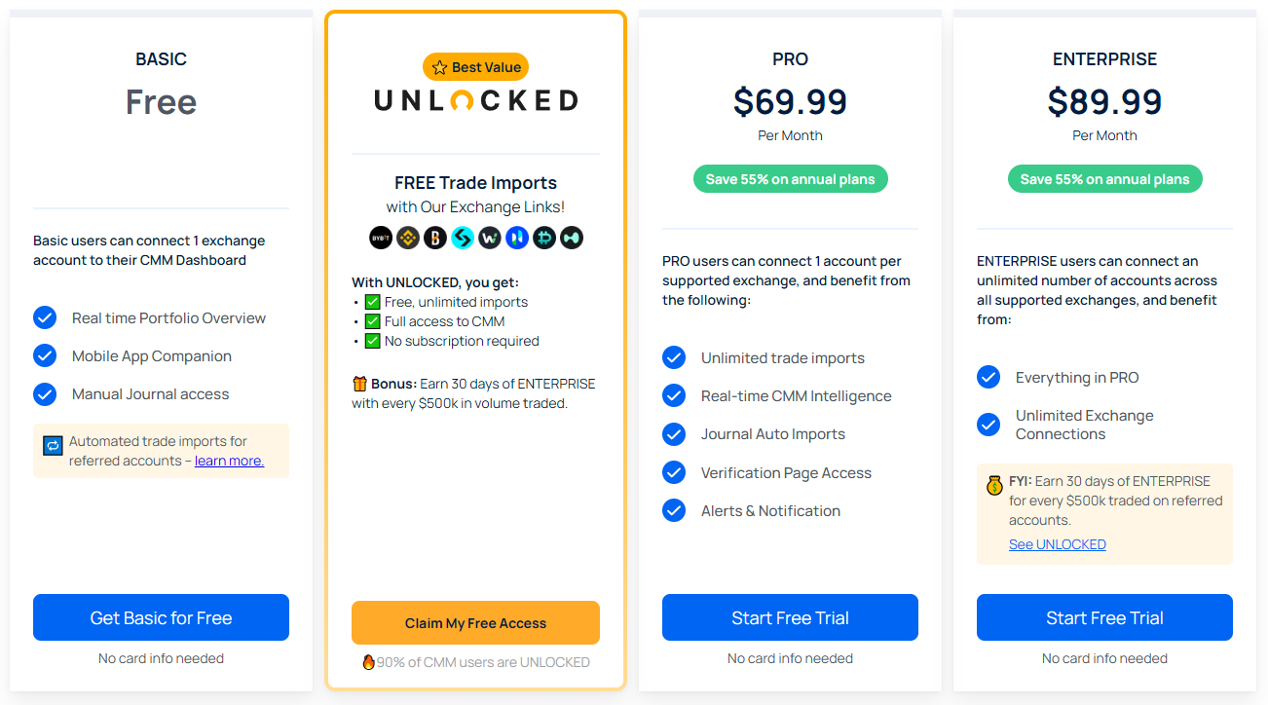Click the green check beside 'Free, unlimited imports'

tap(372, 302)
